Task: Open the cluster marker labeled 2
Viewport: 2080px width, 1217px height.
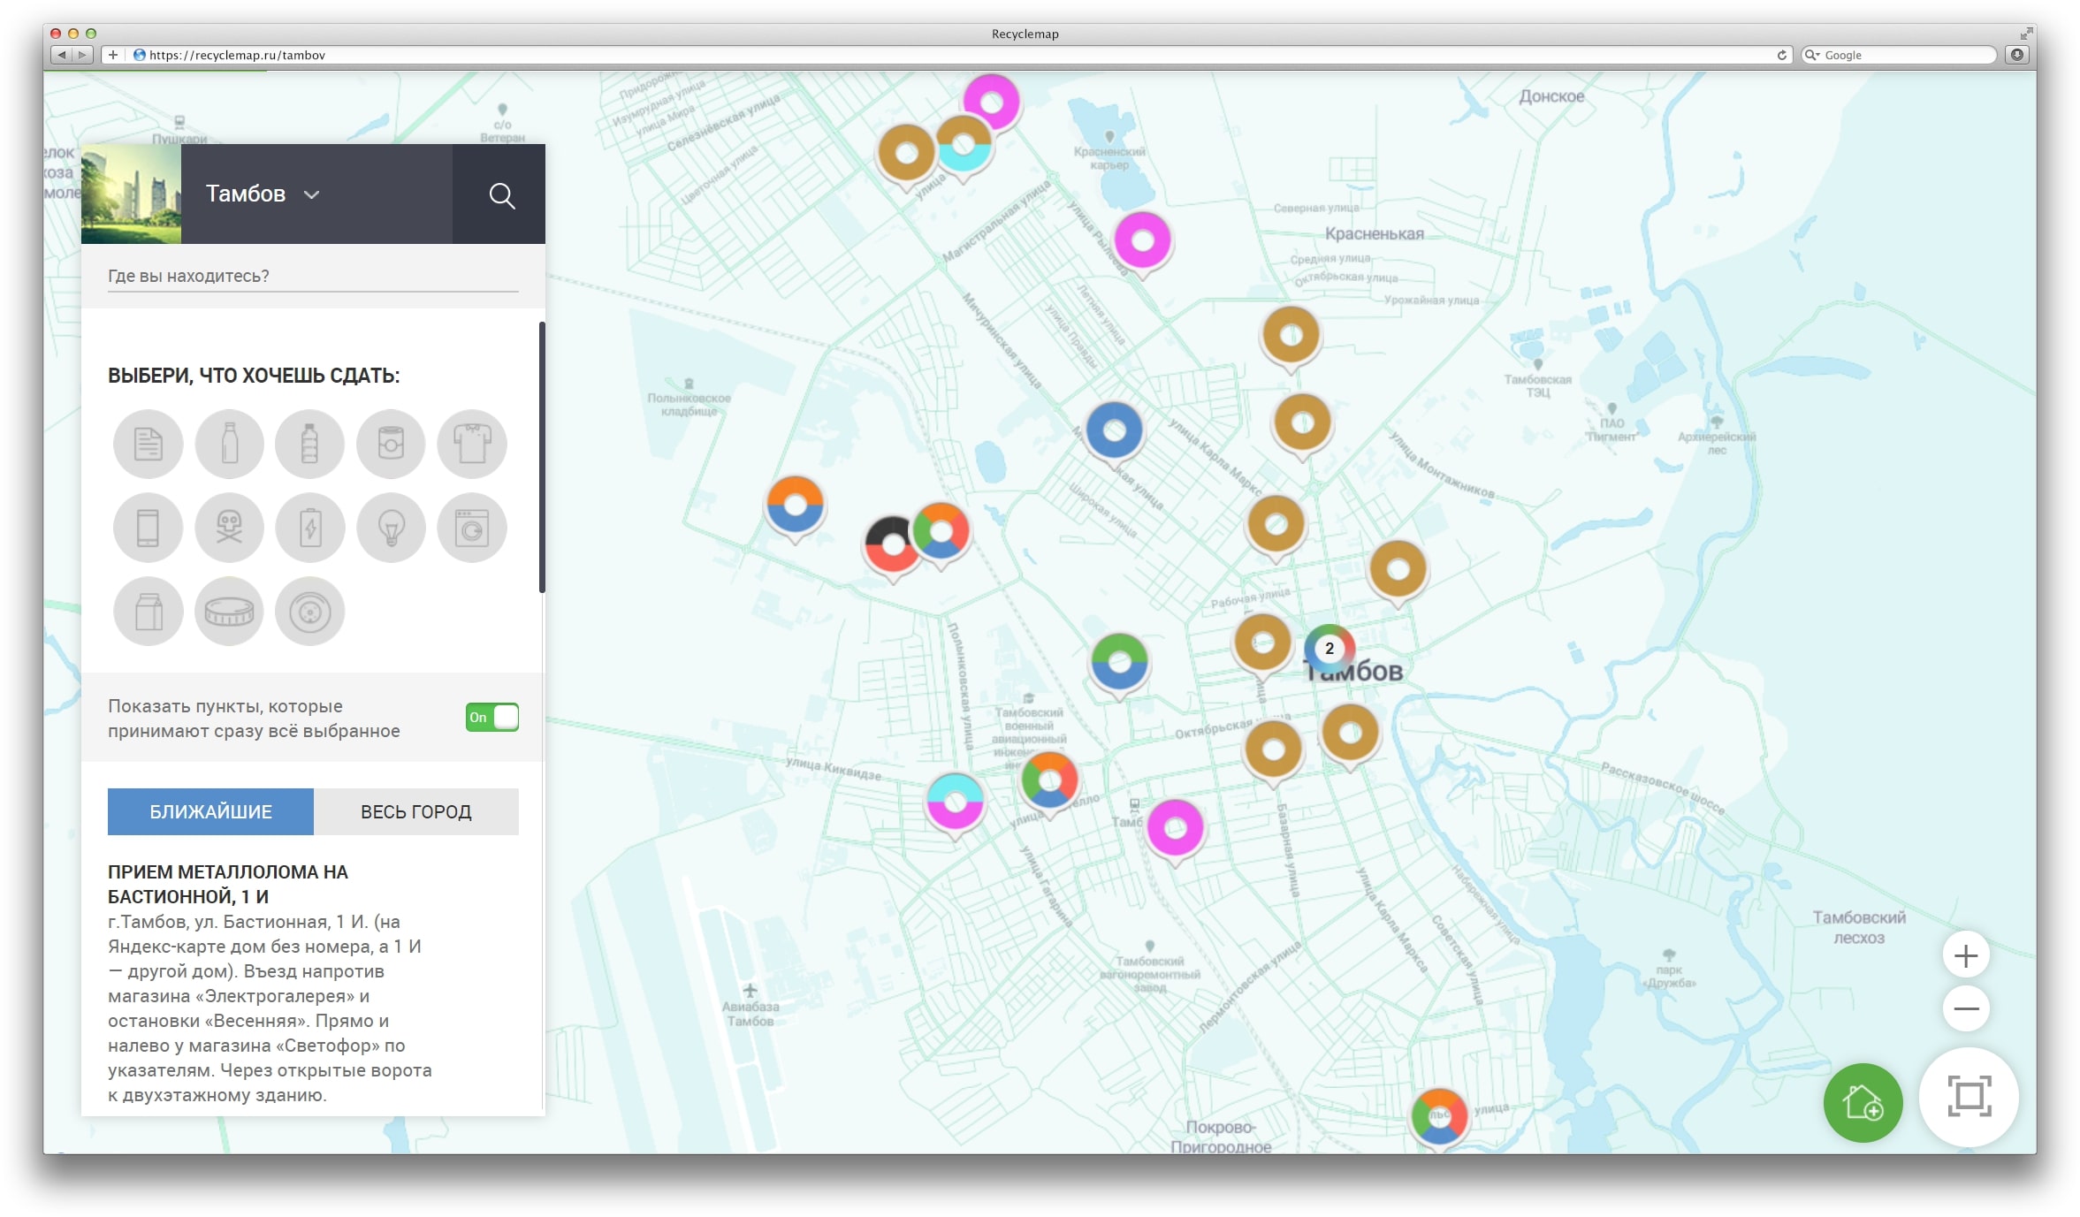Action: coord(1329,649)
